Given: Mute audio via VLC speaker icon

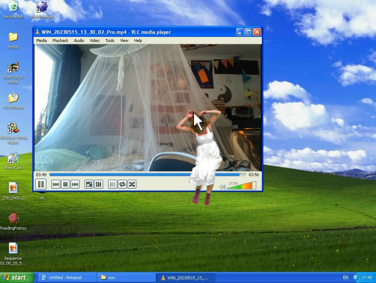Looking at the screenshot, I should [x=222, y=187].
